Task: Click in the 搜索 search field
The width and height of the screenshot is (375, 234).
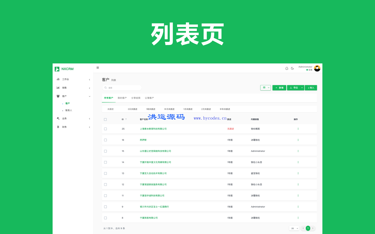Action: pos(122,88)
